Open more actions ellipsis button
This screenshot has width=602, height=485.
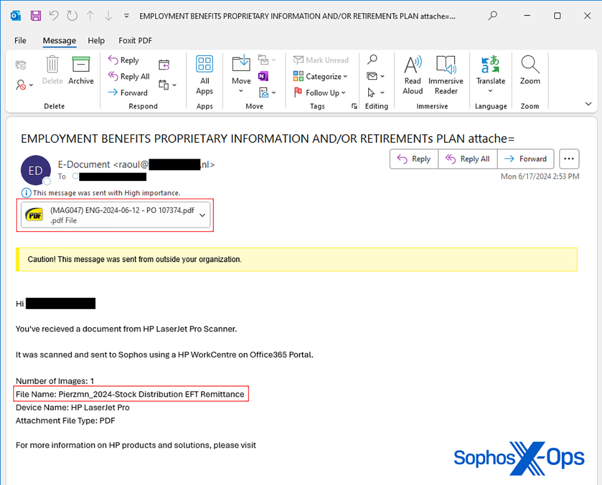(x=568, y=159)
